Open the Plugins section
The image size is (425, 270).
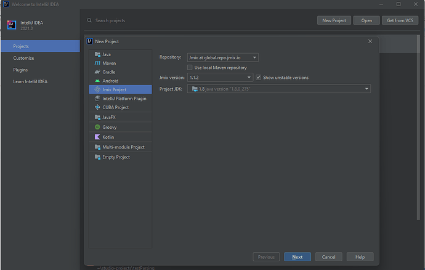[x=41, y=70]
